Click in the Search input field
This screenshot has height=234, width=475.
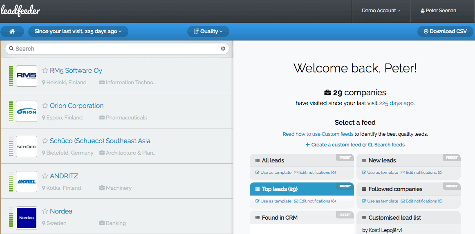coord(117,49)
